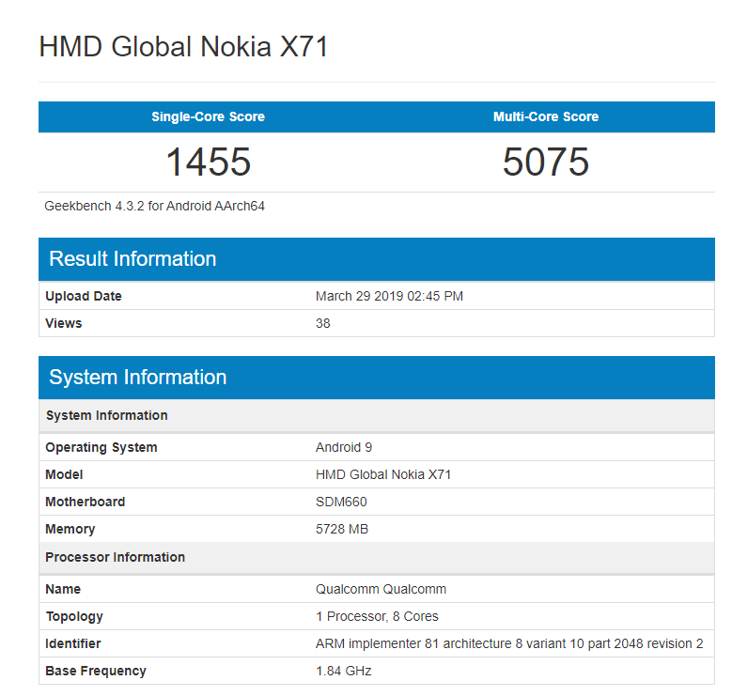Select the 'Qualcomm Qualcomm' processor name
Screen dimensions: 732x696
point(381,589)
